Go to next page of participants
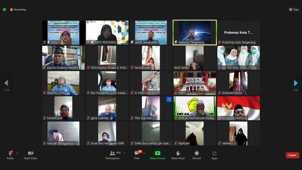Viewport: 302px width, 170px height. [296, 83]
